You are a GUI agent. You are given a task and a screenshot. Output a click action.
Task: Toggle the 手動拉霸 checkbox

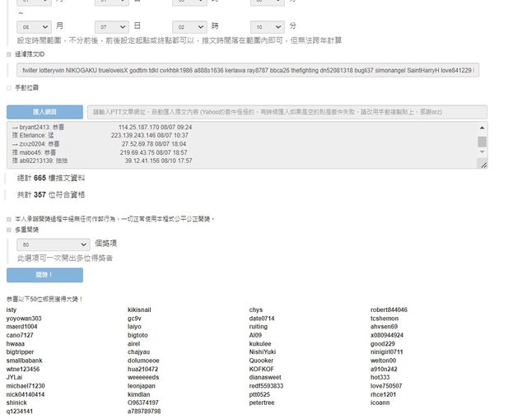(x=9, y=86)
